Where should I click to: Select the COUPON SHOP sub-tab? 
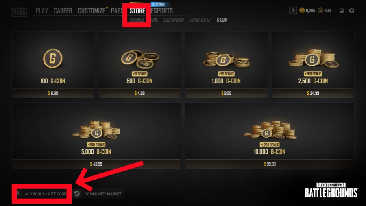(174, 20)
